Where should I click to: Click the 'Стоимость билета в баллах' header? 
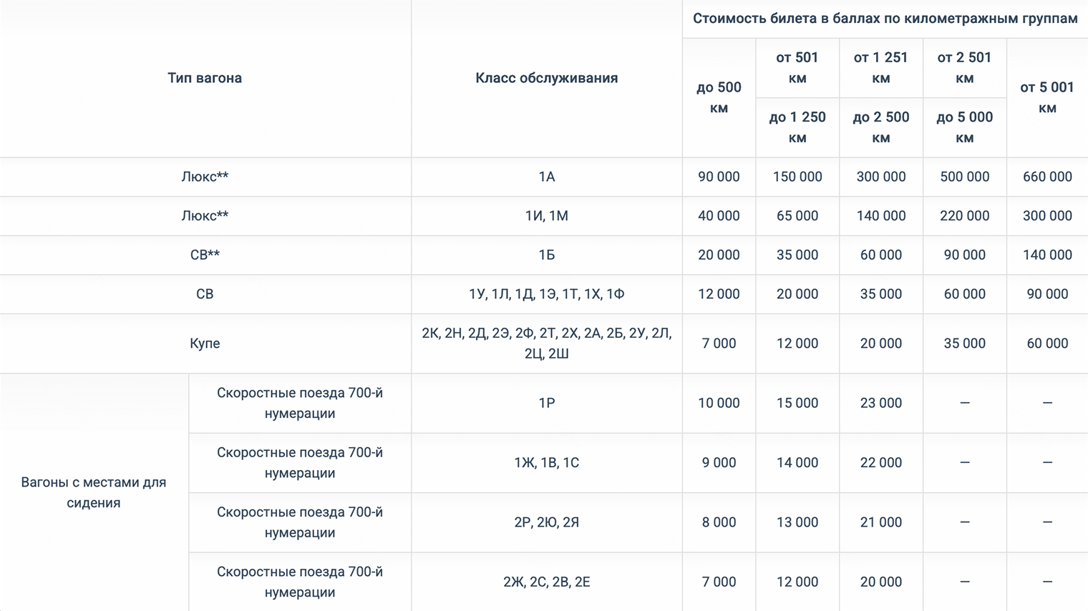[x=885, y=19]
